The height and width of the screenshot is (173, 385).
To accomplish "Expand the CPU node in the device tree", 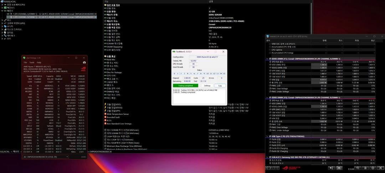I will coord(2,4).
